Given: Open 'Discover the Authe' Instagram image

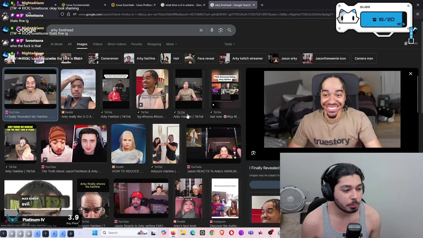Looking at the screenshot, I should [225, 198].
